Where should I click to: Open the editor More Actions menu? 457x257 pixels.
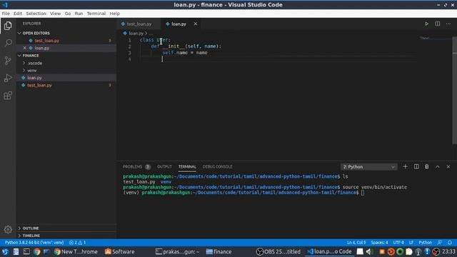[448, 24]
